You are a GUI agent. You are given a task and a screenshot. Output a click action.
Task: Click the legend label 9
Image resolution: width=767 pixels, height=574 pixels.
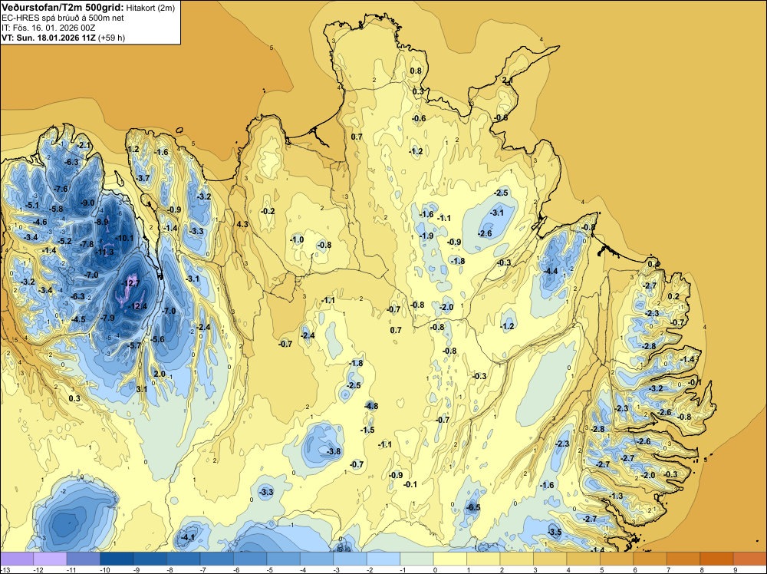[x=736, y=569]
